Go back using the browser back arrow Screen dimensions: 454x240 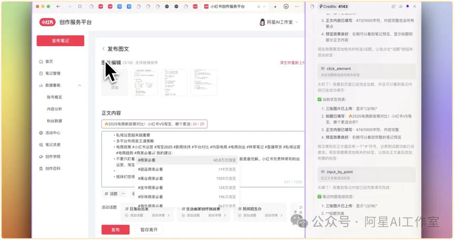tap(58, 6)
